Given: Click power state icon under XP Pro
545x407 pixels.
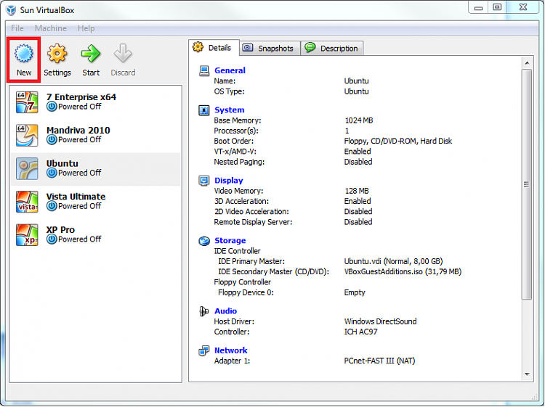Looking at the screenshot, I should coord(52,239).
